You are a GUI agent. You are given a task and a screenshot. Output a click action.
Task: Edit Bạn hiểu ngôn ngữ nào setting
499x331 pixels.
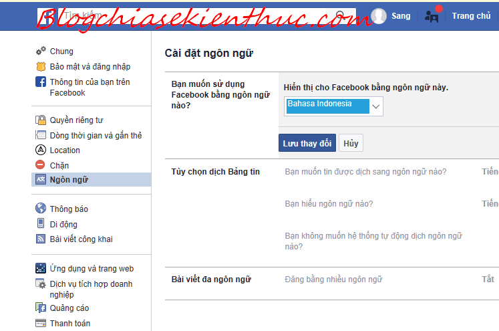point(329,203)
